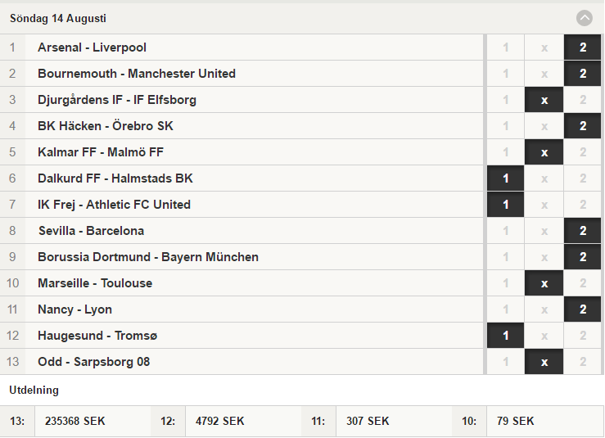Toggle 2 for Sevilla - Barcelona
Screen dimensions: 605x438
583,231
